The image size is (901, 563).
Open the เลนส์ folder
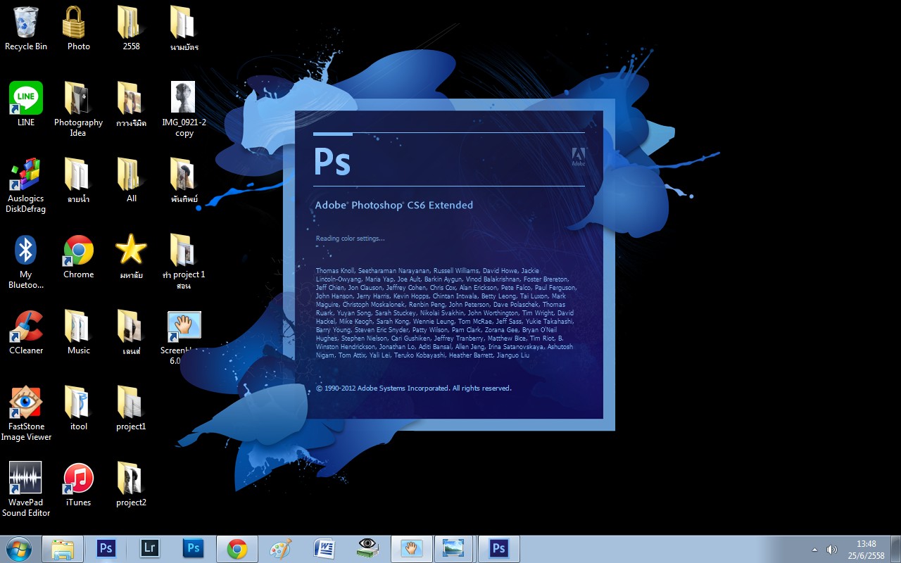[x=131, y=332]
